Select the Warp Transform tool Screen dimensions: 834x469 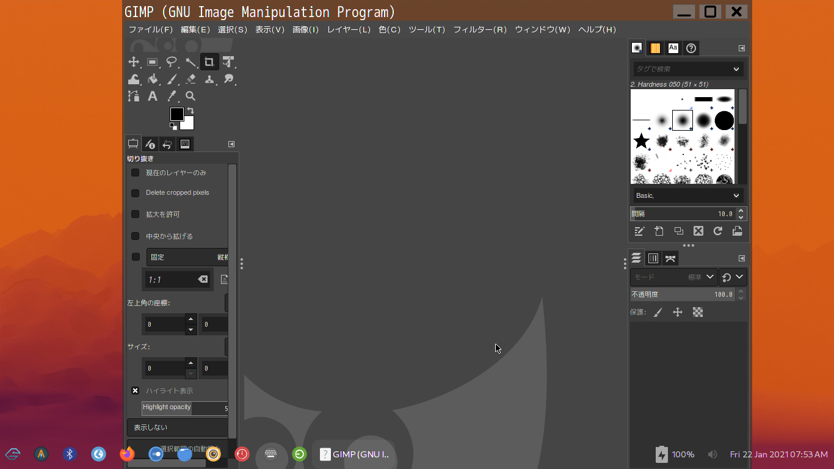pos(134,79)
